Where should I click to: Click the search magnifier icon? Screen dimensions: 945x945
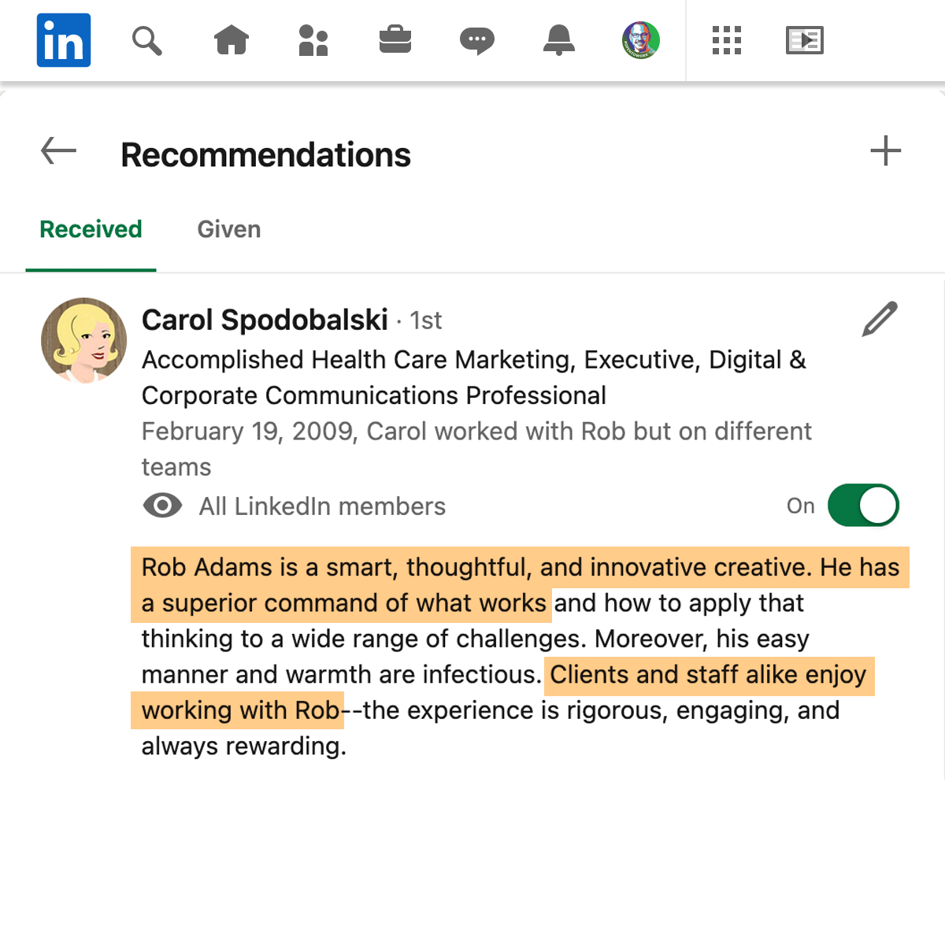coord(146,40)
